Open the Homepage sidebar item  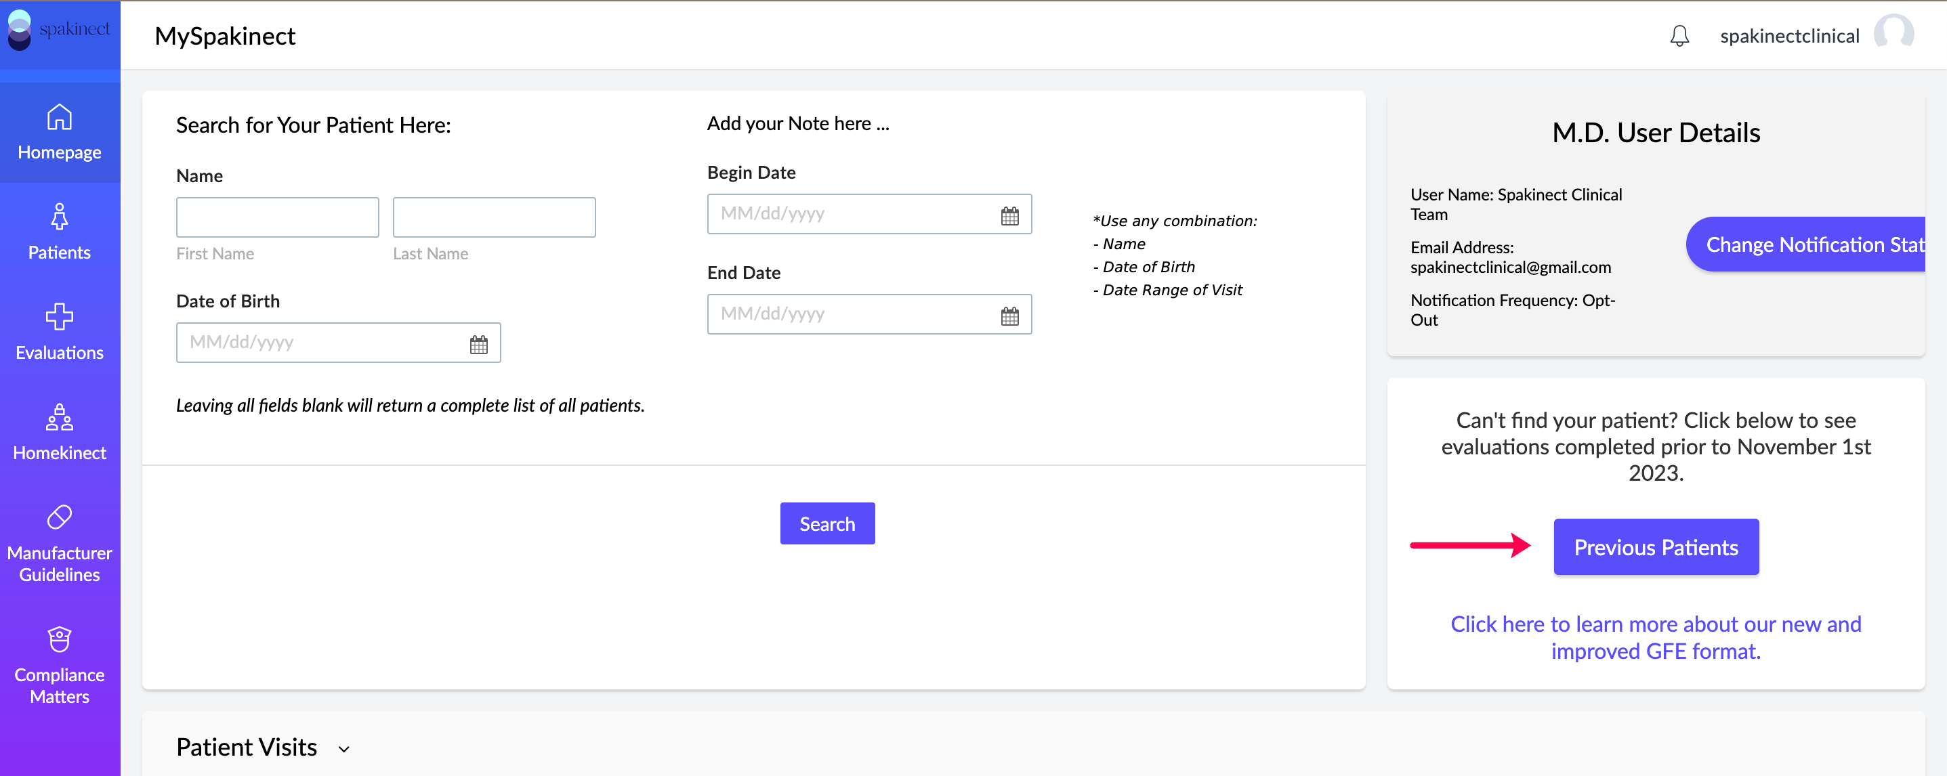tap(60, 132)
